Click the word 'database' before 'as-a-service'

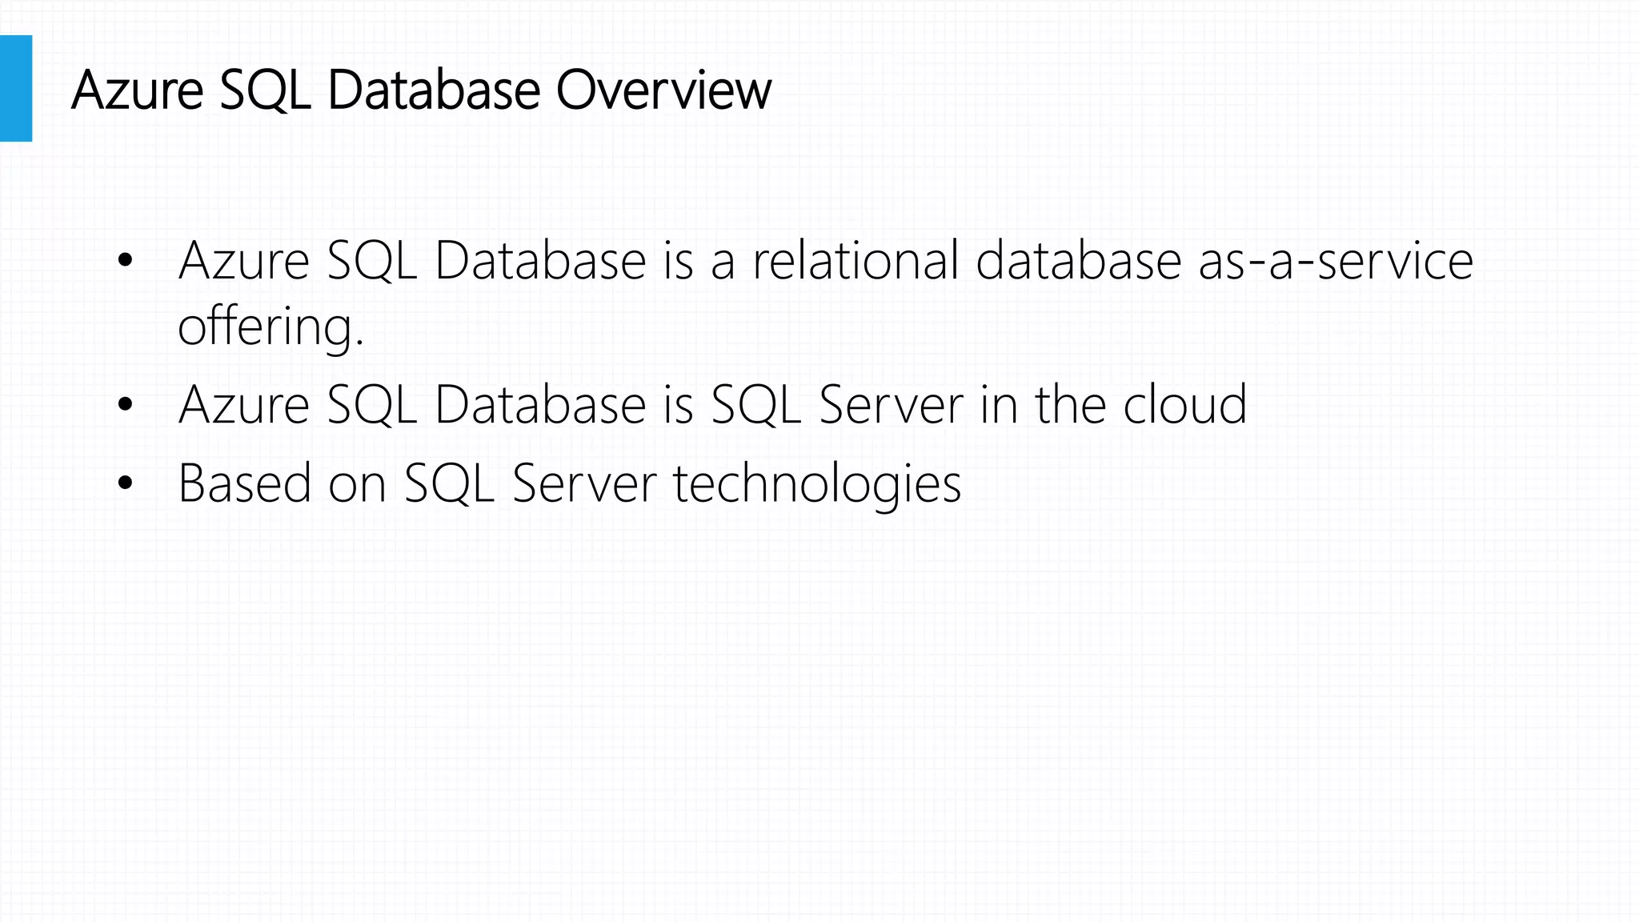click(1079, 260)
